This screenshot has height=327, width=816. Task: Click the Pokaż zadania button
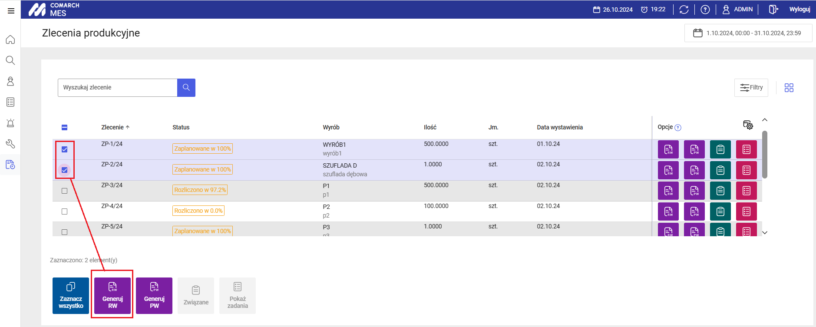pyautogui.click(x=238, y=296)
